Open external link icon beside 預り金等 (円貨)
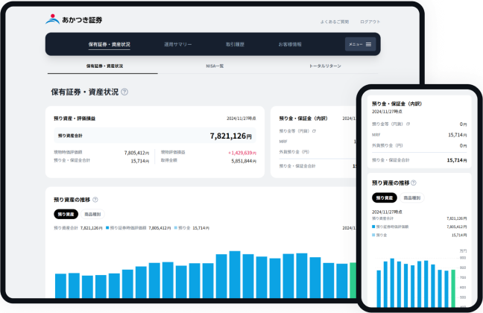This screenshot has height=313, width=483. click(x=315, y=131)
